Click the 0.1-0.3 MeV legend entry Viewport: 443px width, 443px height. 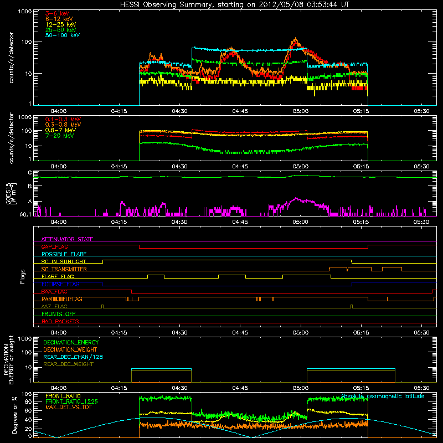pos(63,119)
